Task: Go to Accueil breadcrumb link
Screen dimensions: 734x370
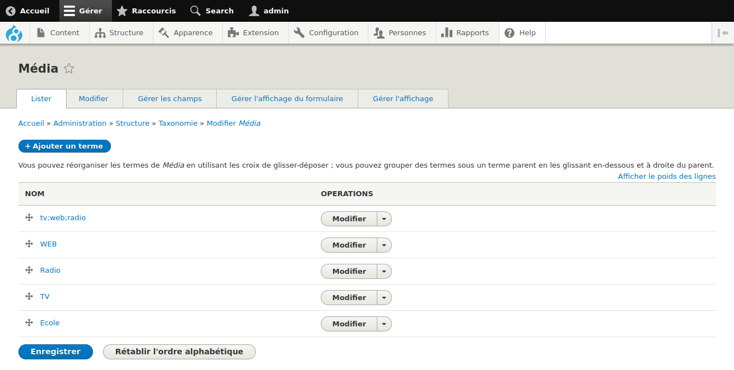Action: pyautogui.click(x=31, y=124)
